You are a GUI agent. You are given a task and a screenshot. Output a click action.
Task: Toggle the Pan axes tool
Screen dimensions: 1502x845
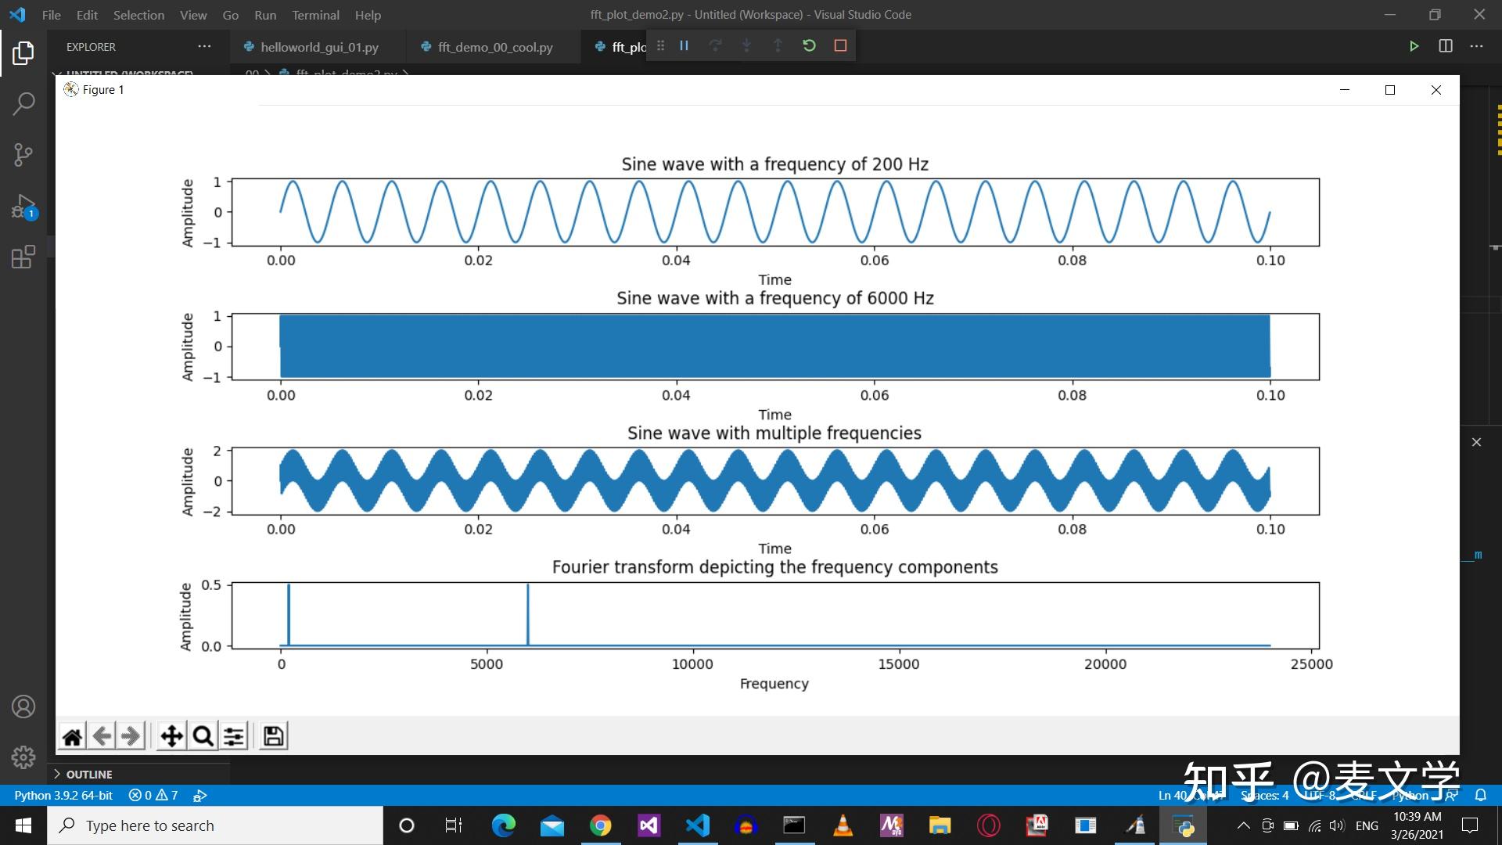[x=171, y=736]
